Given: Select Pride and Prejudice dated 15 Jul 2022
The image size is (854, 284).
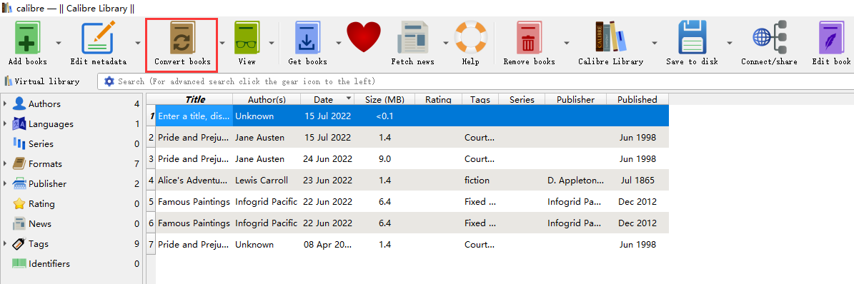Looking at the screenshot, I should [412, 138].
